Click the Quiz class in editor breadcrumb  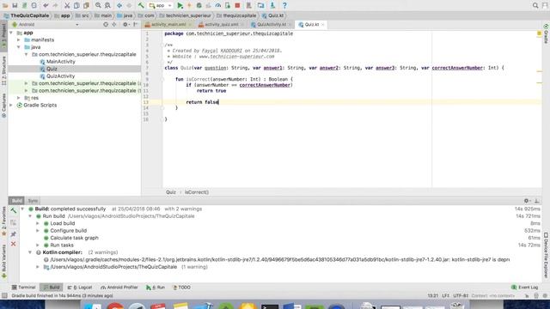pos(171,192)
